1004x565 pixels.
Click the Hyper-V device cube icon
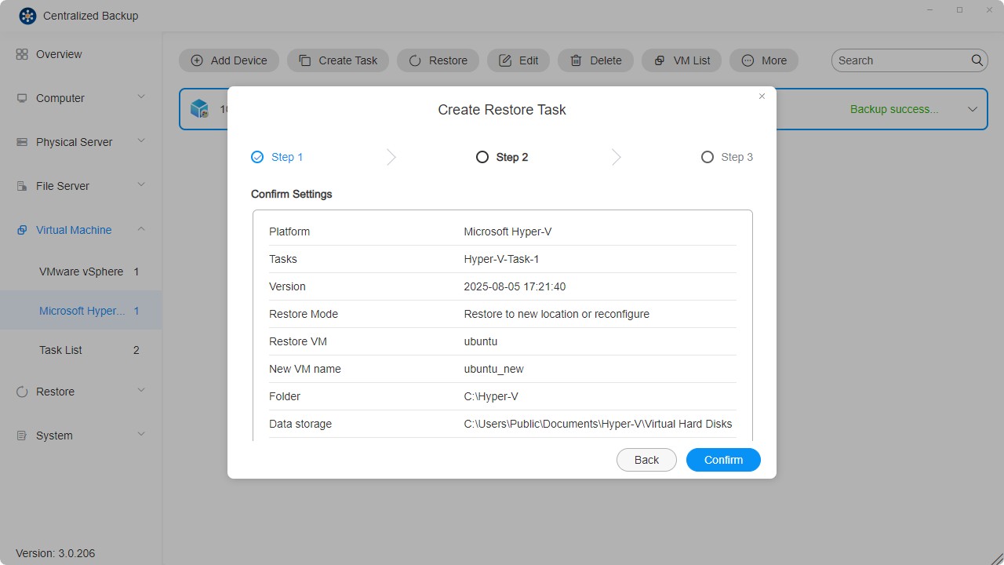199,109
